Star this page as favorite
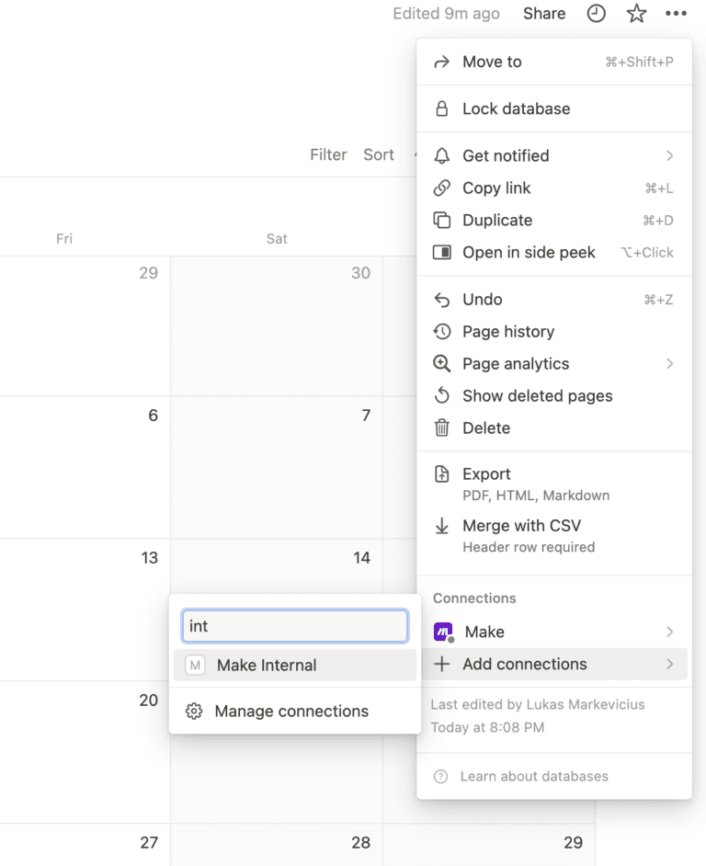Viewport: 706px width, 866px height. [x=636, y=14]
